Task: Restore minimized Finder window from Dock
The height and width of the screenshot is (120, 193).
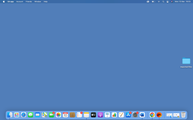Action: click(x=170, y=115)
